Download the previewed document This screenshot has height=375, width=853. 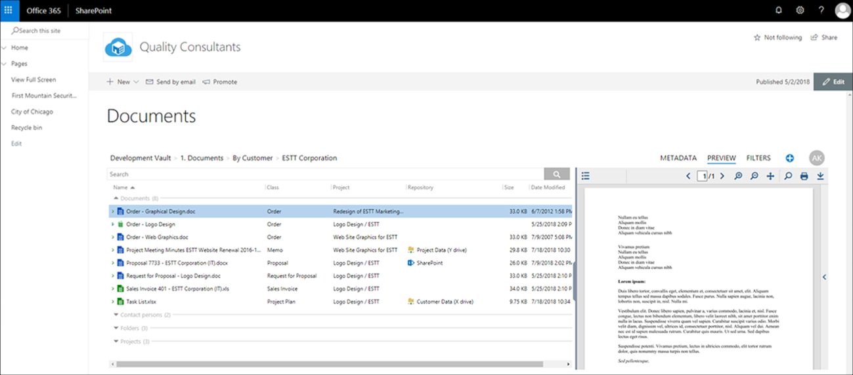pos(820,176)
